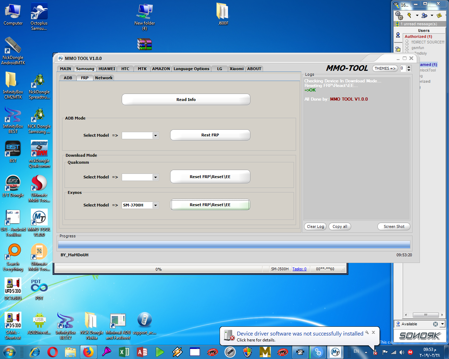Switch to the HTC tab
Viewport: 449px width, 359px height.
pyautogui.click(x=125, y=69)
